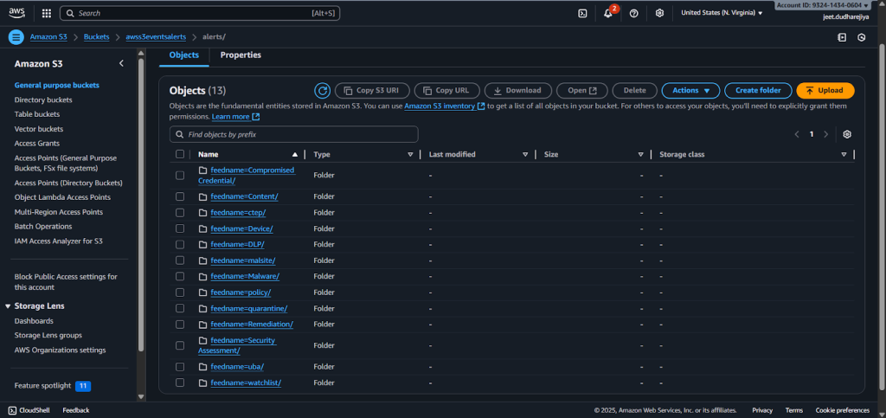Check the feedname=ctep/ row checkbox

click(180, 212)
